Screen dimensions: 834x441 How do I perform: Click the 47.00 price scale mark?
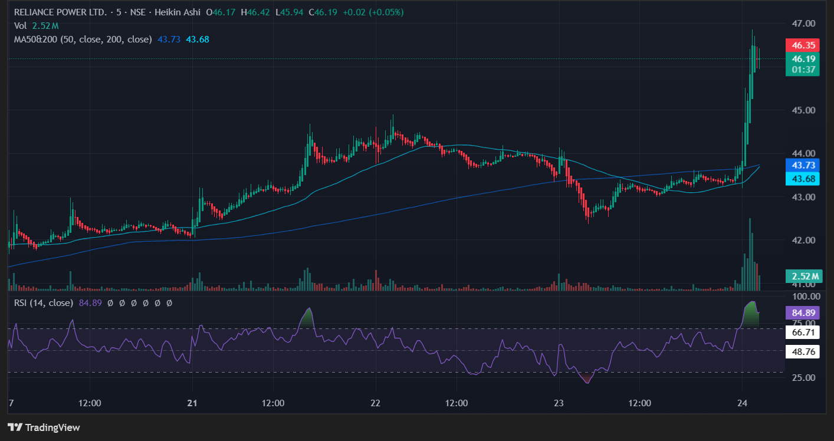point(803,24)
